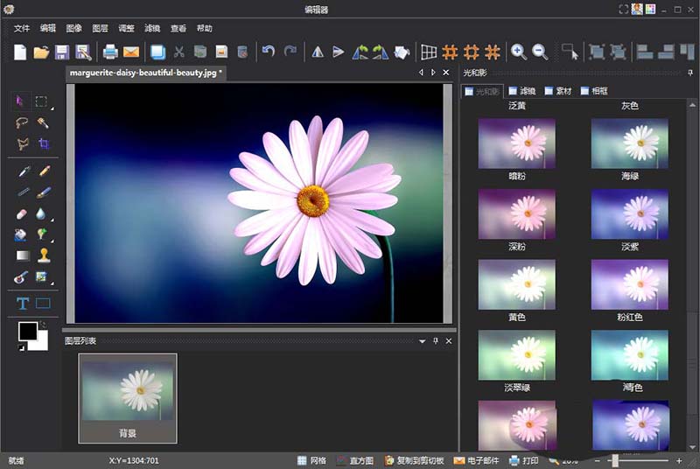700x469 pixels.
Task: Open the 滤镜 menu
Action: pyautogui.click(x=152, y=28)
